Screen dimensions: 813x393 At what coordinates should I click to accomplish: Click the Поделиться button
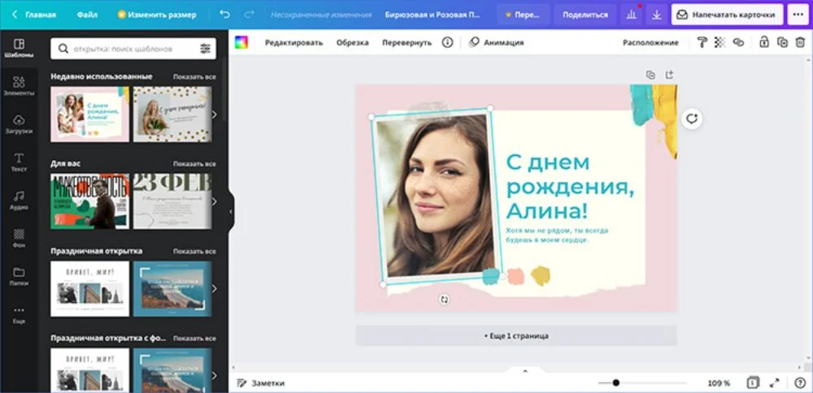click(585, 15)
